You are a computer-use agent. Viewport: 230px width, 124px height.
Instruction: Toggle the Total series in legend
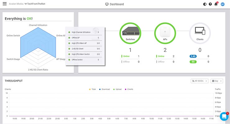pyautogui.click(x=93, y=89)
